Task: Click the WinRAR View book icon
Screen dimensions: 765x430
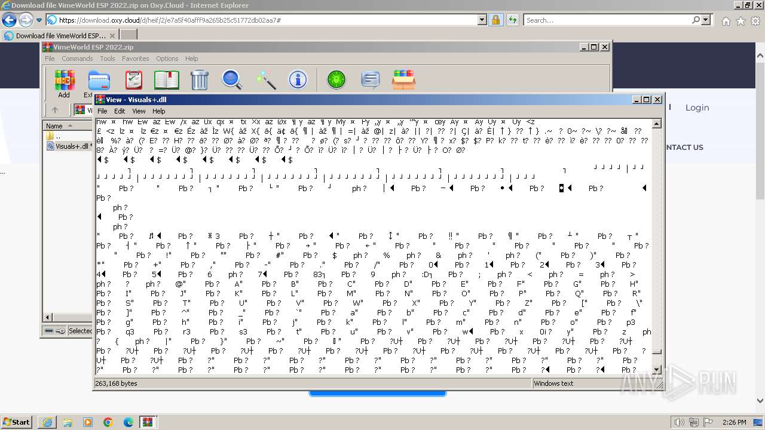Action: (167, 79)
